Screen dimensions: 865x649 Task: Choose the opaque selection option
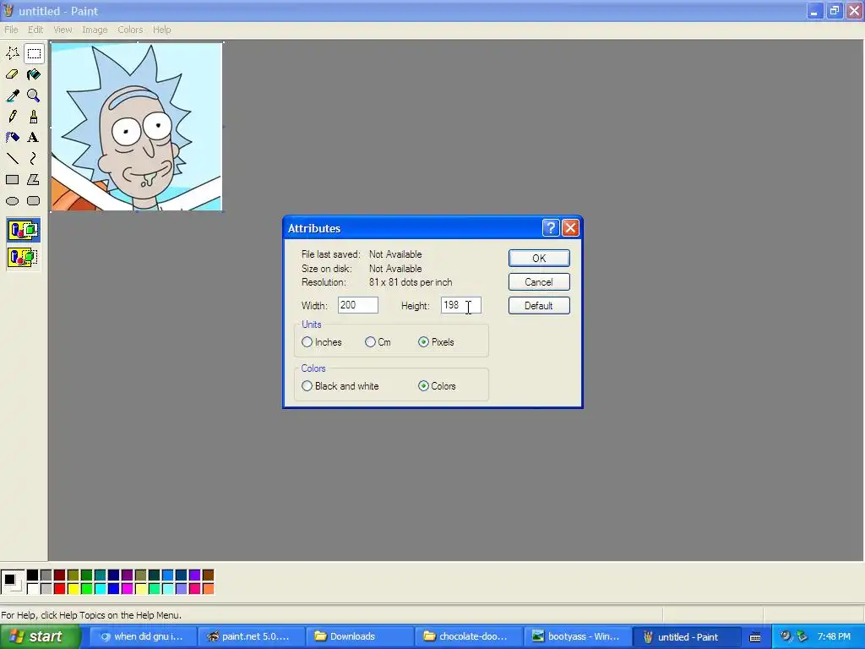(x=23, y=230)
